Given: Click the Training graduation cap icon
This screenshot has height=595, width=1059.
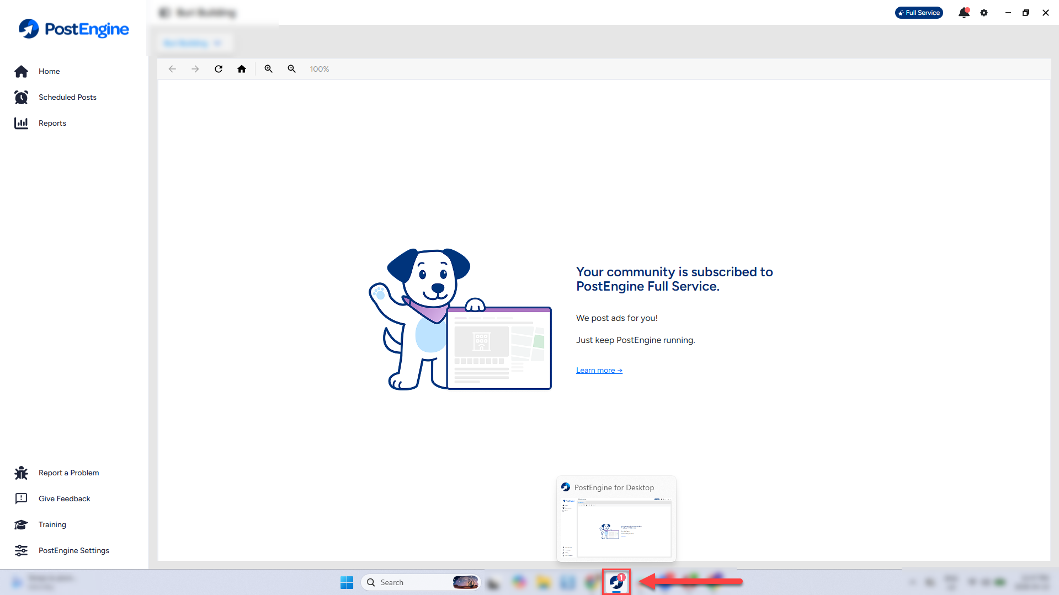Looking at the screenshot, I should point(21,524).
